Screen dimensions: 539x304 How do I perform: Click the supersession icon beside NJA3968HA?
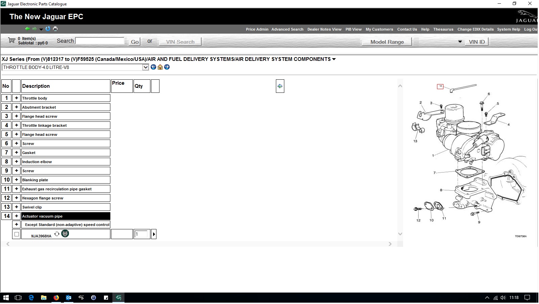pos(57,234)
